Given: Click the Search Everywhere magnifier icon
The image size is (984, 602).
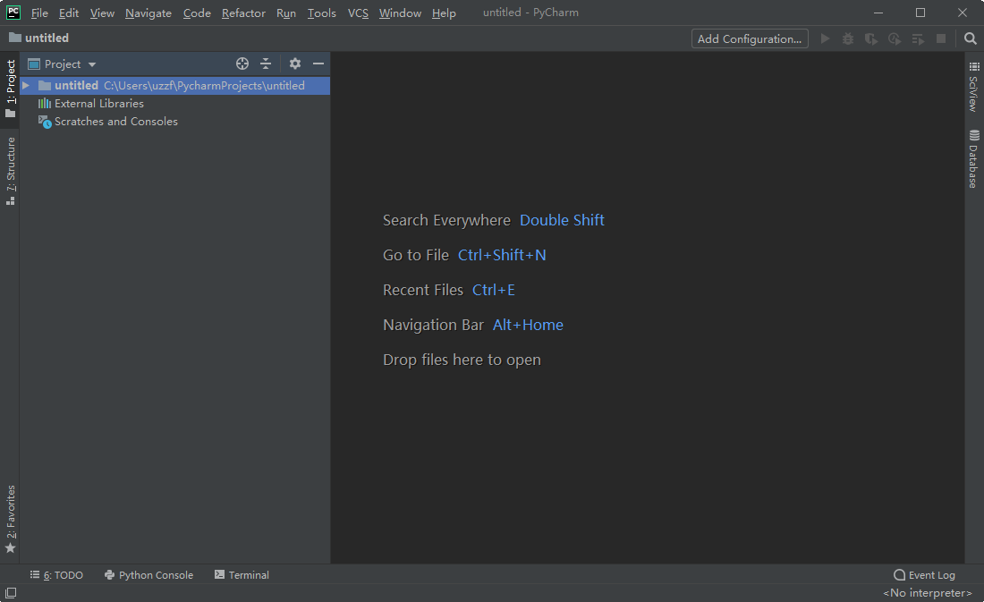Looking at the screenshot, I should 971,38.
